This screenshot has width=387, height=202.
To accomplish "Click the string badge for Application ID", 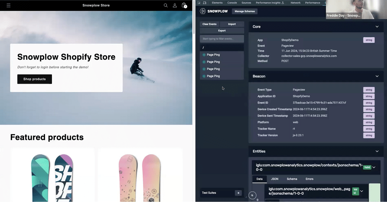I will [x=369, y=96].
